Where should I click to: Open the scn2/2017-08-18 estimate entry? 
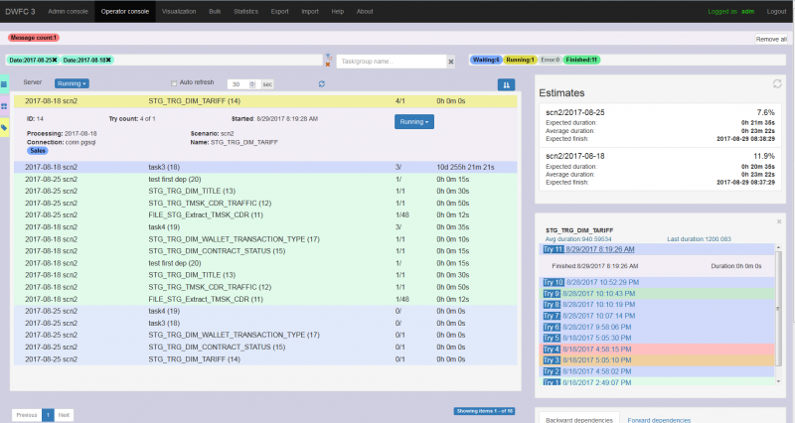pyautogui.click(x=660, y=169)
